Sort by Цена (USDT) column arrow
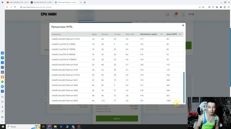The height and width of the screenshot is (129, 231). [180, 34]
